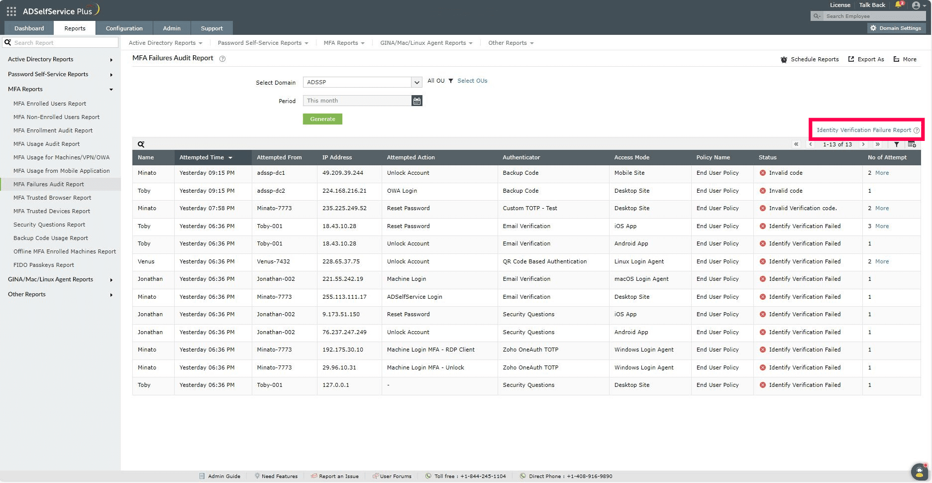
Task: Open the Period calendar picker icon
Action: 417,101
